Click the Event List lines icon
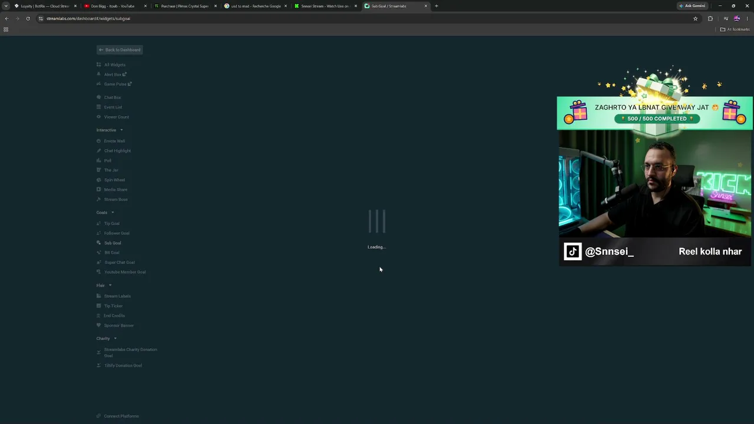This screenshot has width=754, height=424. [x=99, y=107]
